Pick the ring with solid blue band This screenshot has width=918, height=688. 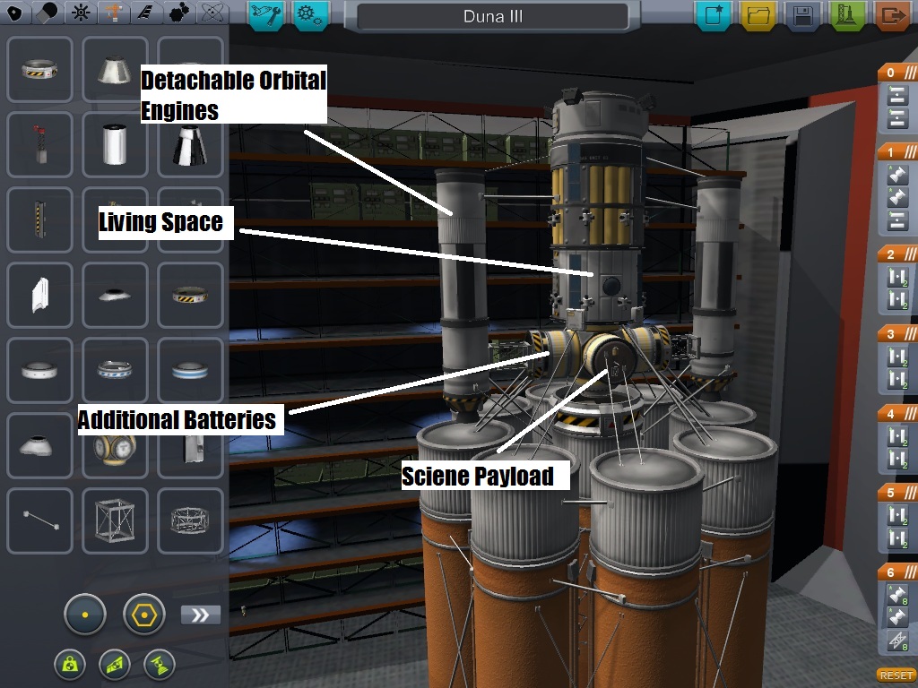pos(190,370)
